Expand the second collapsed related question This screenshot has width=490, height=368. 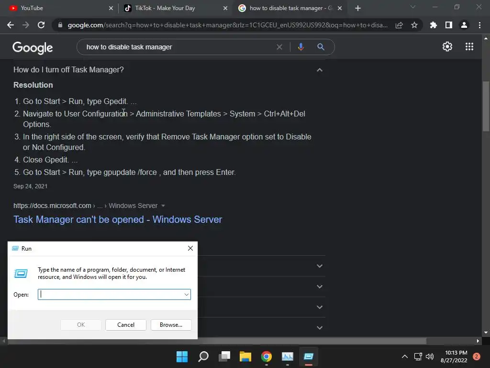point(319,287)
